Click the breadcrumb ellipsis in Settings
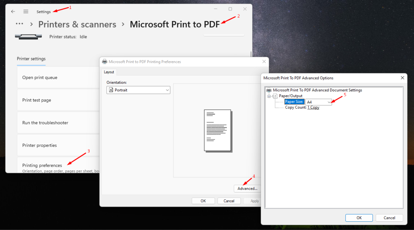 click(20, 24)
